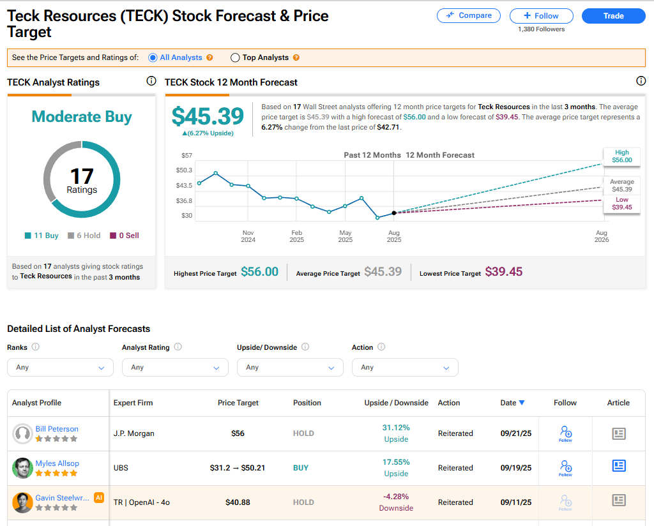Open the Action filter dropdown
Viewport: 654px width, 526px height.
click(x=405, y=368)
